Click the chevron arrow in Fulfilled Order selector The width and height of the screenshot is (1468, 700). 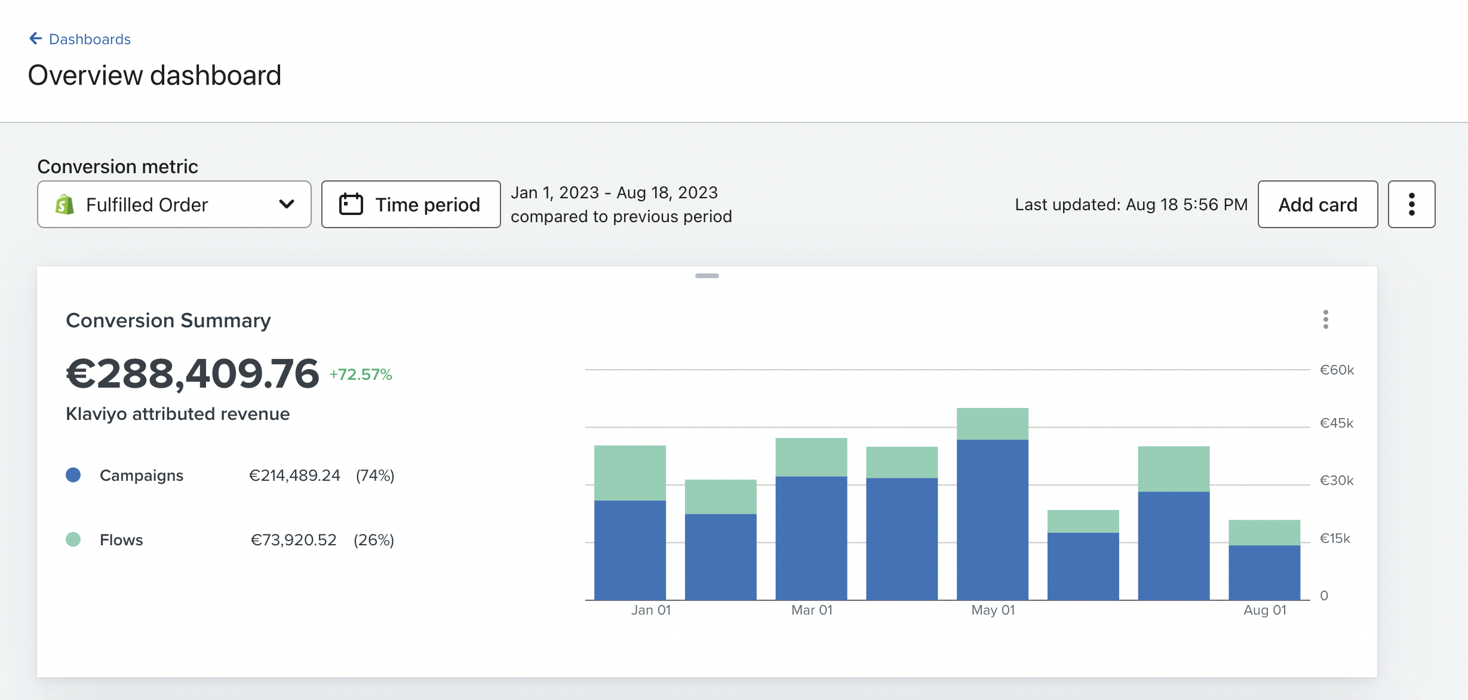(x=287, y=204)
